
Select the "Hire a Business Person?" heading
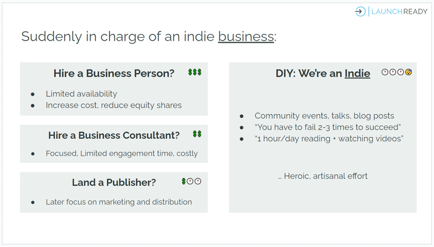pos(114,74)
